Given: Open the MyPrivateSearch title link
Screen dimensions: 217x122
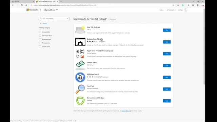Looking at the screenshot, I should 93,74.
